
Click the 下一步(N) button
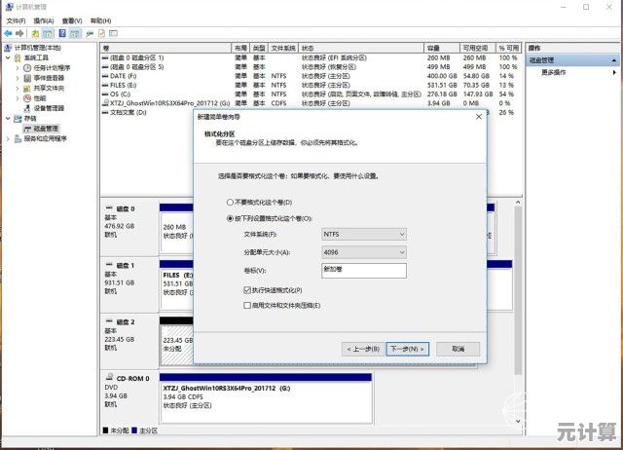pos(407,349)
